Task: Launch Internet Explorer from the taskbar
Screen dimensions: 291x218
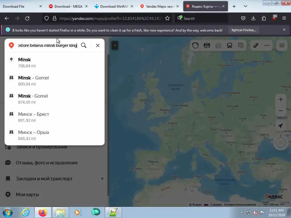Action: coord(25,212)
